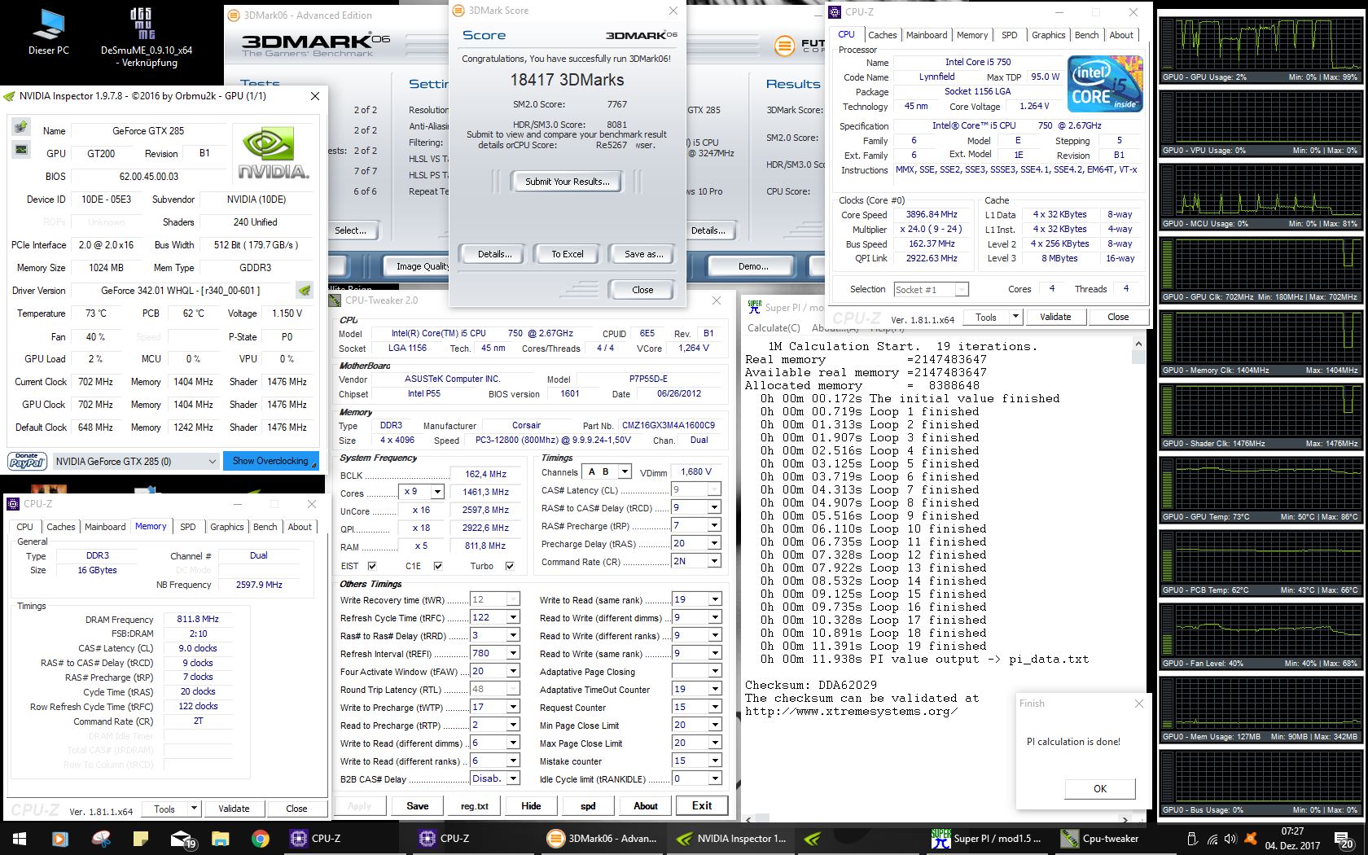Open Sticky Notes from the taskbar
This screenshot has height=855, width=1368.
[x=140, y=838]
